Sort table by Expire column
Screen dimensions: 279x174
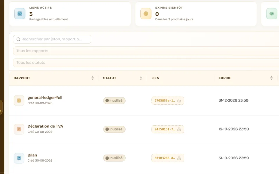click(x=271, y=78)
